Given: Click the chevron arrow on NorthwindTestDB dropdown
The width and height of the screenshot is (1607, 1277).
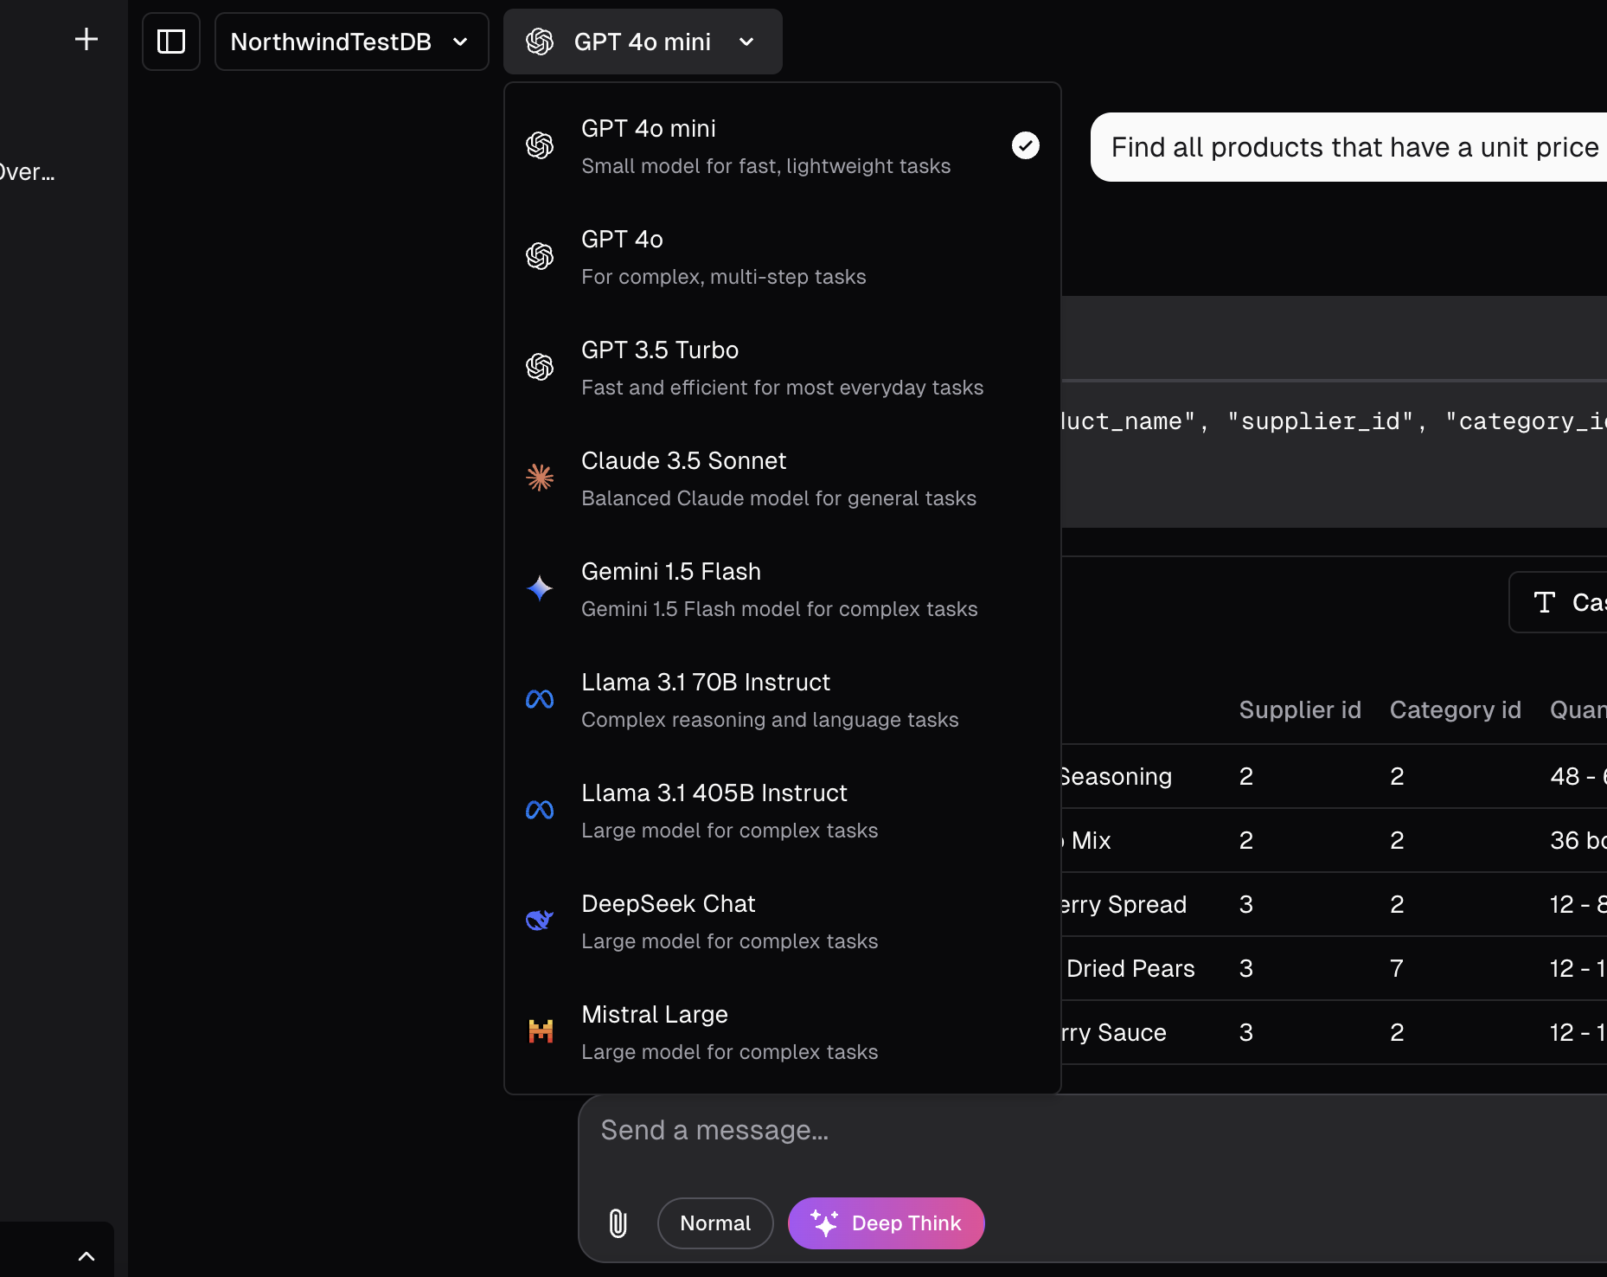Looking at the screenshot, I should point(460,42).
